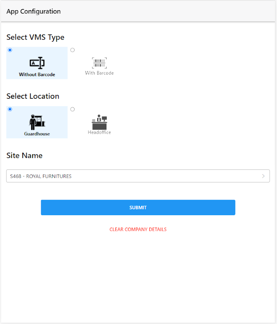Click the CLEAR COMPANY DETAILS link
Viewport: 277px width, 324px height.
coord(138,229)
